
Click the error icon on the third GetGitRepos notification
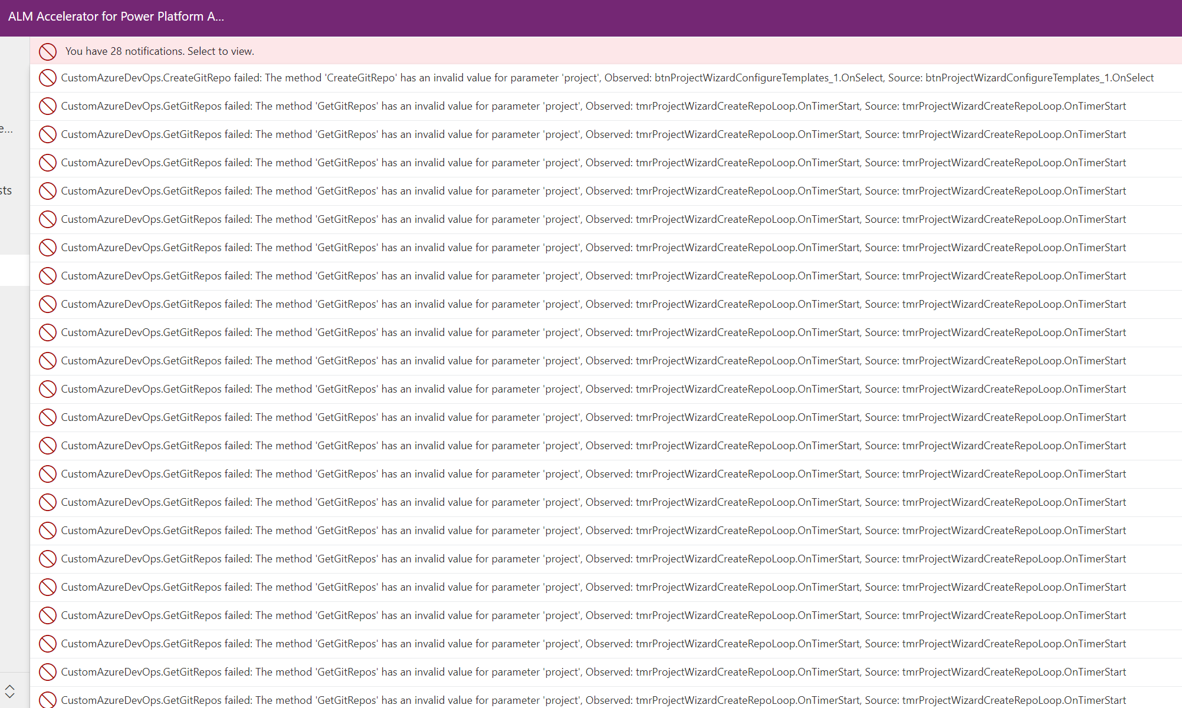(48, 163)
